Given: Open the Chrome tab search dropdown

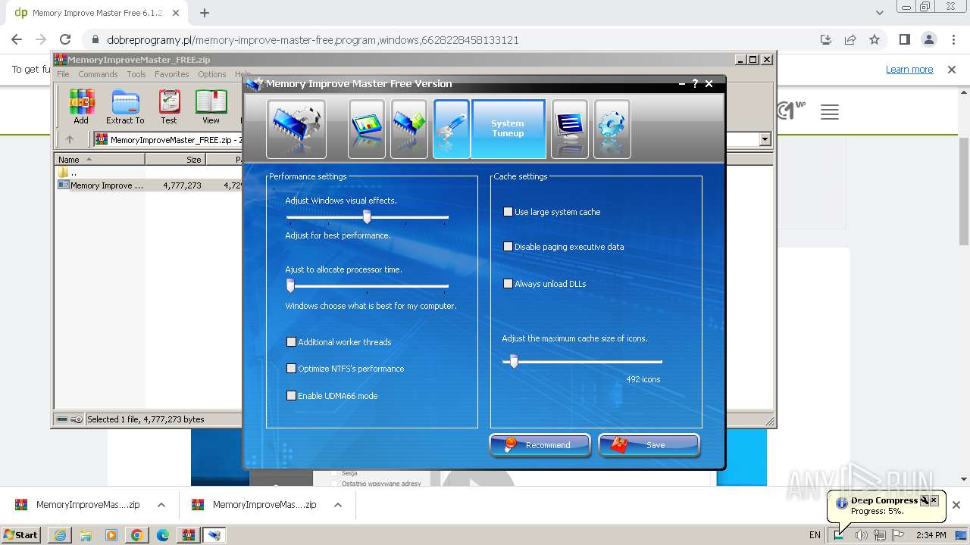Looking at the screenshot, I should [x=880, y=13].
